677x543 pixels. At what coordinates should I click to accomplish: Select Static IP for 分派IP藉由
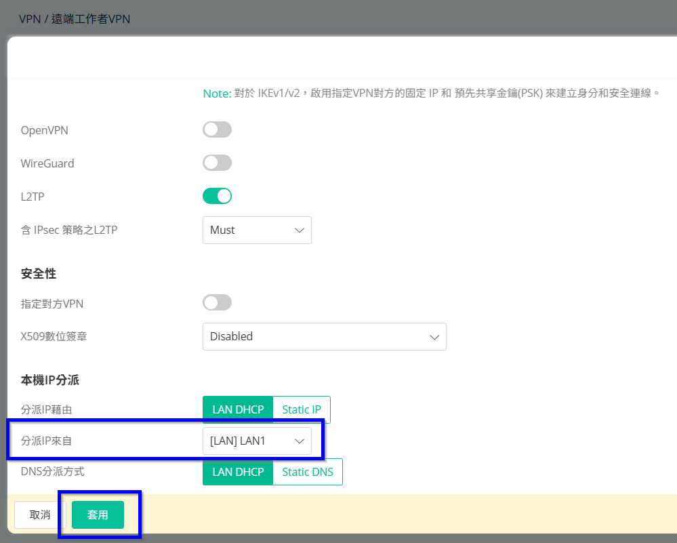[x=302, y=410]
